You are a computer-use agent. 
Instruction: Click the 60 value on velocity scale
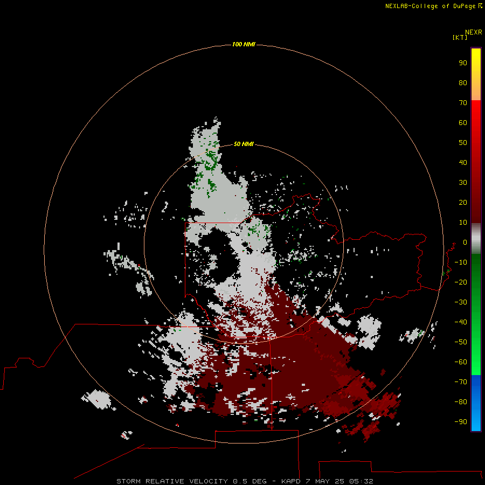coord(463,122)
